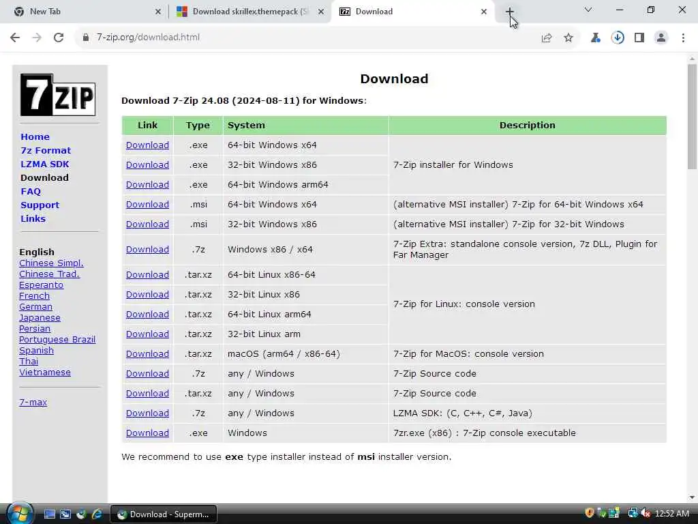The width and height of the screenshot is (698, 524).
Task: Close the skrillex.themepack tab
Action: (x=321, y=12)
